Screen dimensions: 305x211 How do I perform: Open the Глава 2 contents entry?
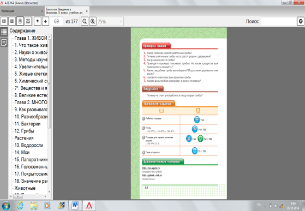[31, 103]
